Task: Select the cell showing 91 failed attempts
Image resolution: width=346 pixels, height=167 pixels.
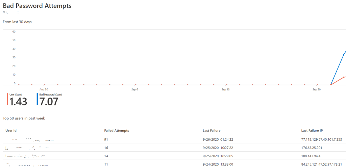Action: (106, 139)
